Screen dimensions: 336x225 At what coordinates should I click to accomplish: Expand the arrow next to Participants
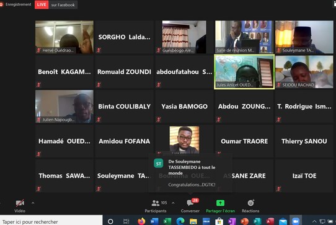(173, 203)
